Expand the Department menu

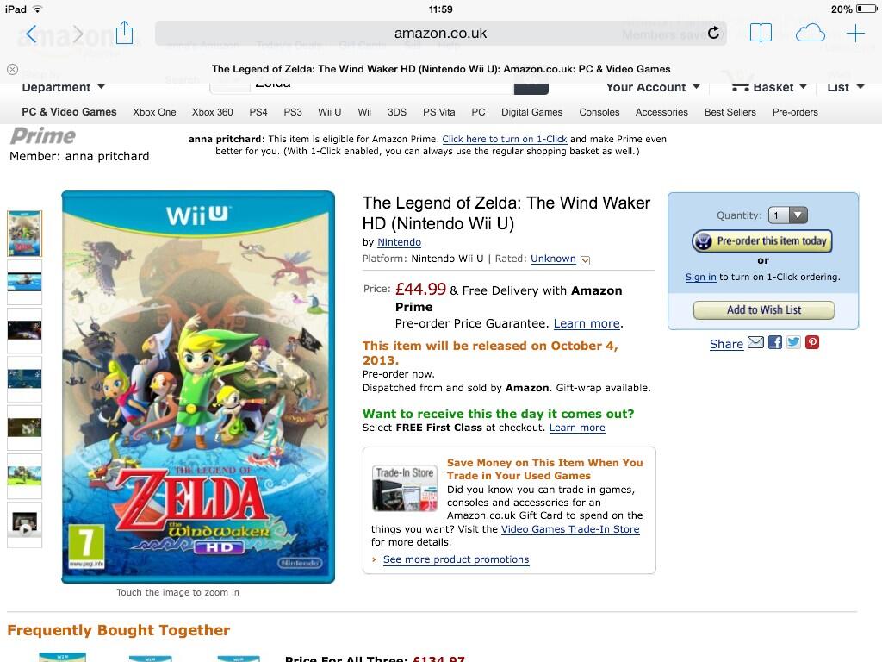click(64, 87)
